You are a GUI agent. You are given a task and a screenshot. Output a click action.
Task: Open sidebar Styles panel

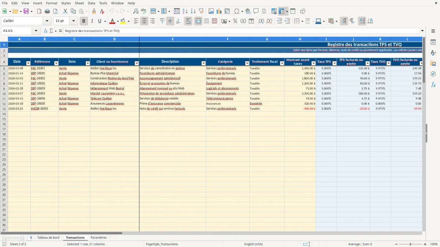pos(433,53)
